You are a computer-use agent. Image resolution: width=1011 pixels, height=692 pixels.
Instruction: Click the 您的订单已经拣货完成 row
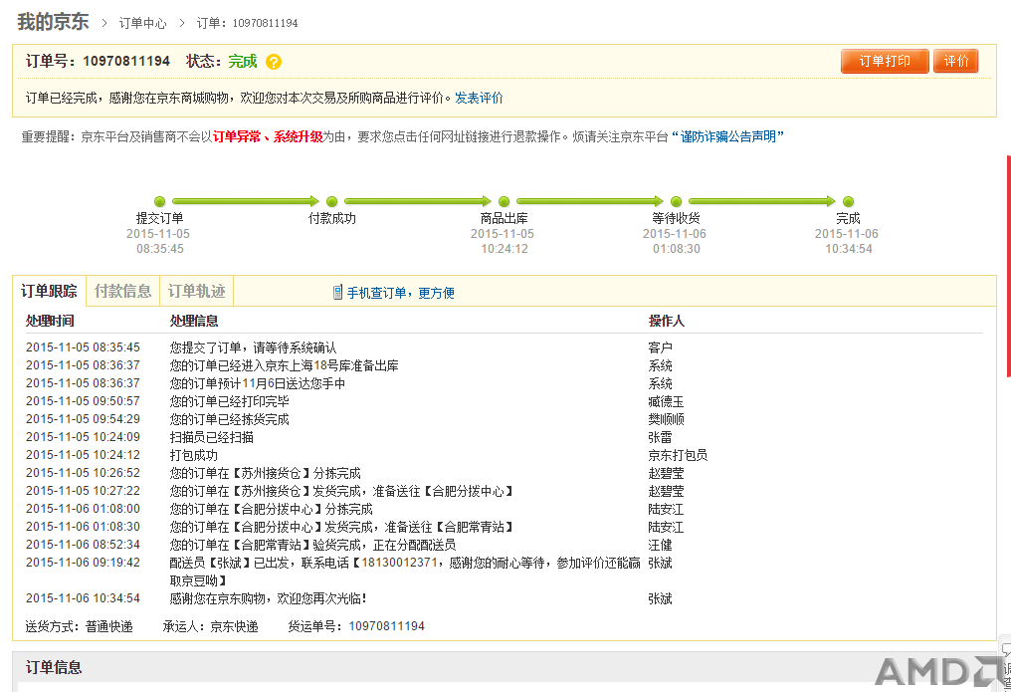click(x=505, y=419)
